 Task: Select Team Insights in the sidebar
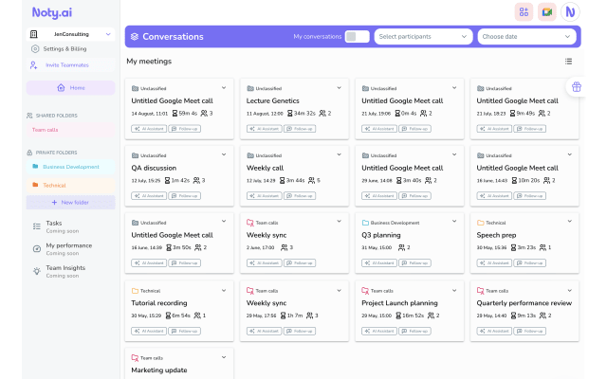pos(65,267)
